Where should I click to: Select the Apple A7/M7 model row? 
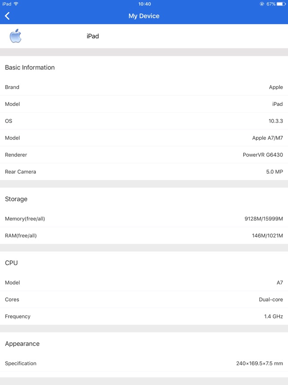click(x=144, y=138)
